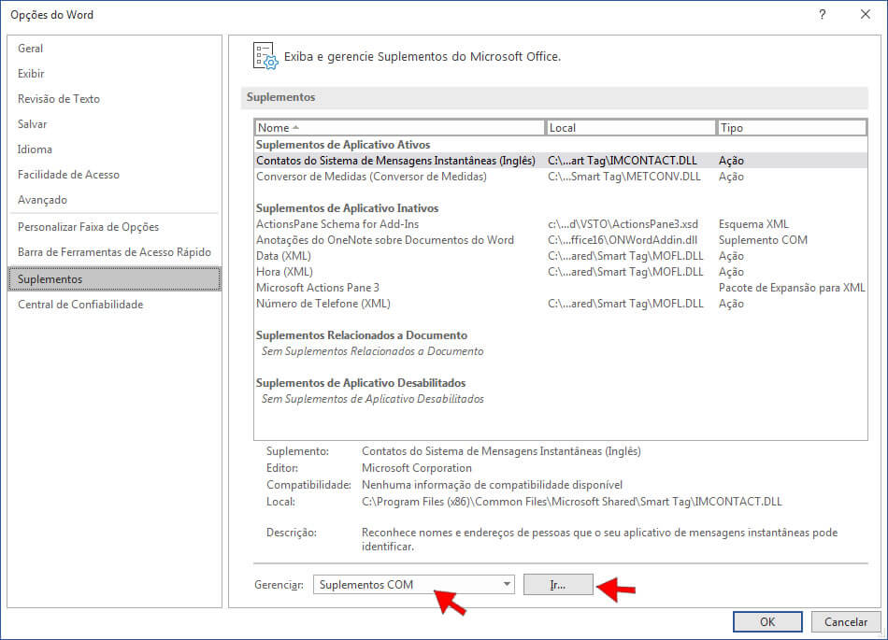Click the METCONV.DLL path cell
Viewport: 888px width, 640px height.
point(624,177)
